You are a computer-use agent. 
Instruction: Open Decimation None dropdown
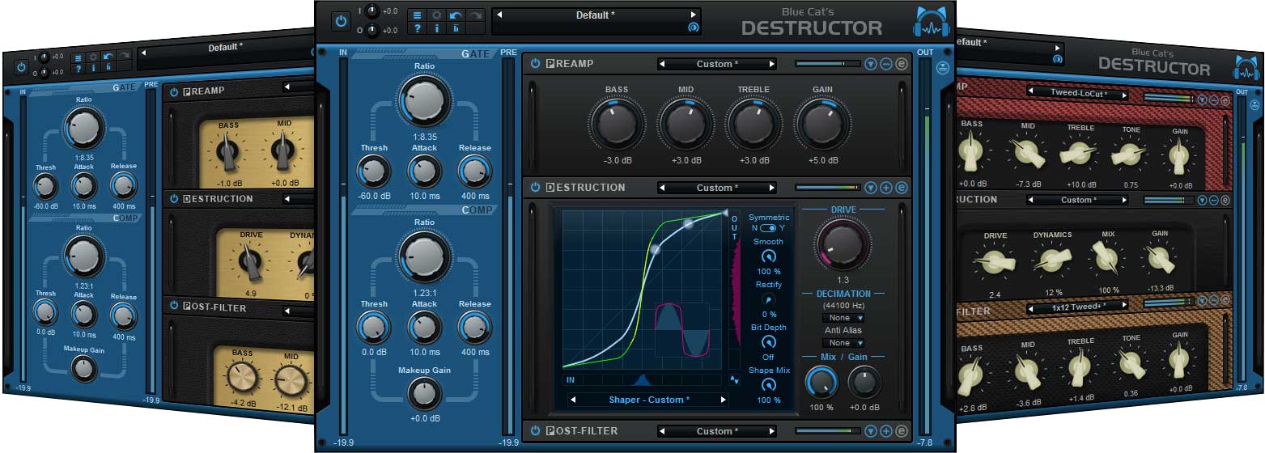pyautogui.click(x=843, y=318)
